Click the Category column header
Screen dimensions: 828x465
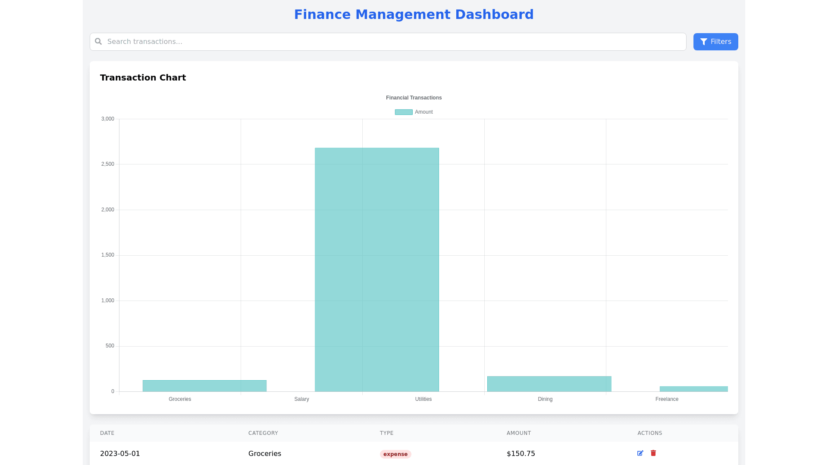point(263,433)
